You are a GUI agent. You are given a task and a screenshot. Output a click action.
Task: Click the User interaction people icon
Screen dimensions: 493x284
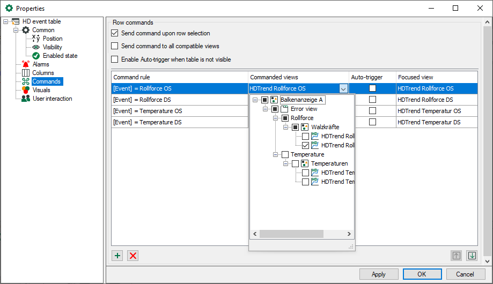pos(26,99)
